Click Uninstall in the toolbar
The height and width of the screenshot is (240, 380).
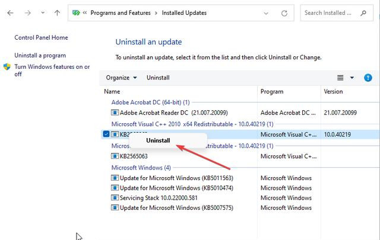click(158, 78)
